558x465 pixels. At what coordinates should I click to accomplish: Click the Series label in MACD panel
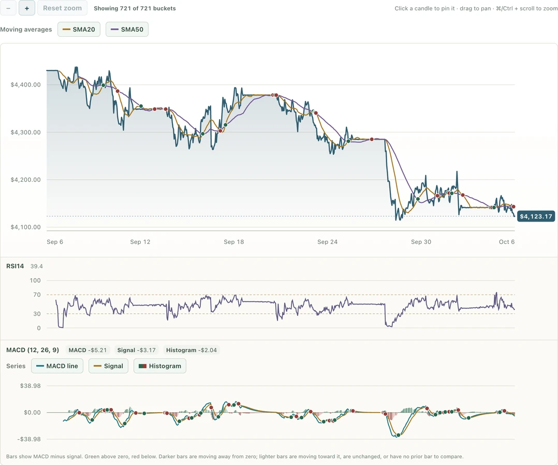[x=16, y=366]
